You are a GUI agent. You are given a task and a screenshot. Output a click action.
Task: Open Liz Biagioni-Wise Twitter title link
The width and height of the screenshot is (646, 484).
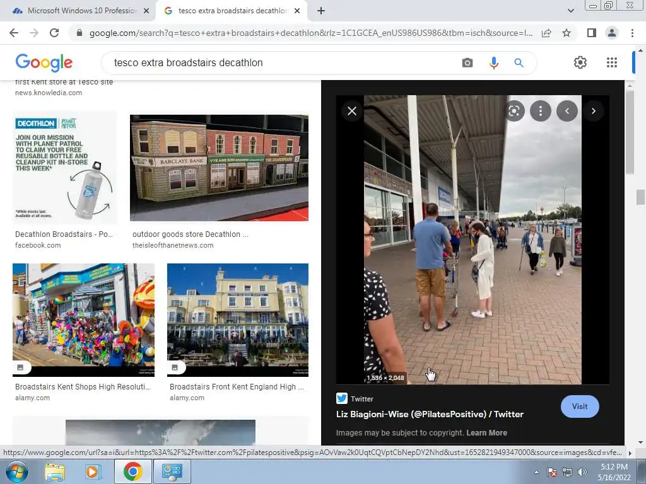tap(430, 415)
